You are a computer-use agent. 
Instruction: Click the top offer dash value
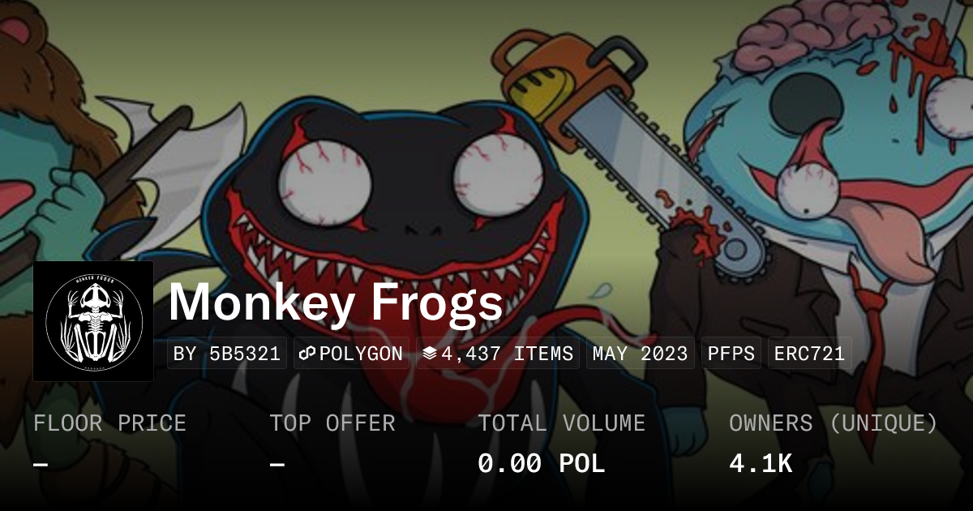[277, 465]
